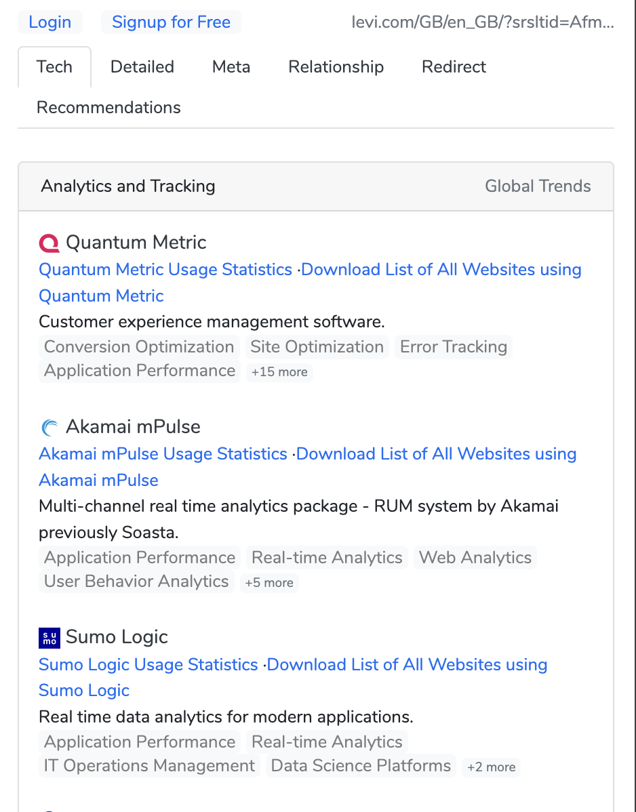
Task: Expand the "+5 more" tags under Akamai mPulse
Action: (x=269, y=583)
